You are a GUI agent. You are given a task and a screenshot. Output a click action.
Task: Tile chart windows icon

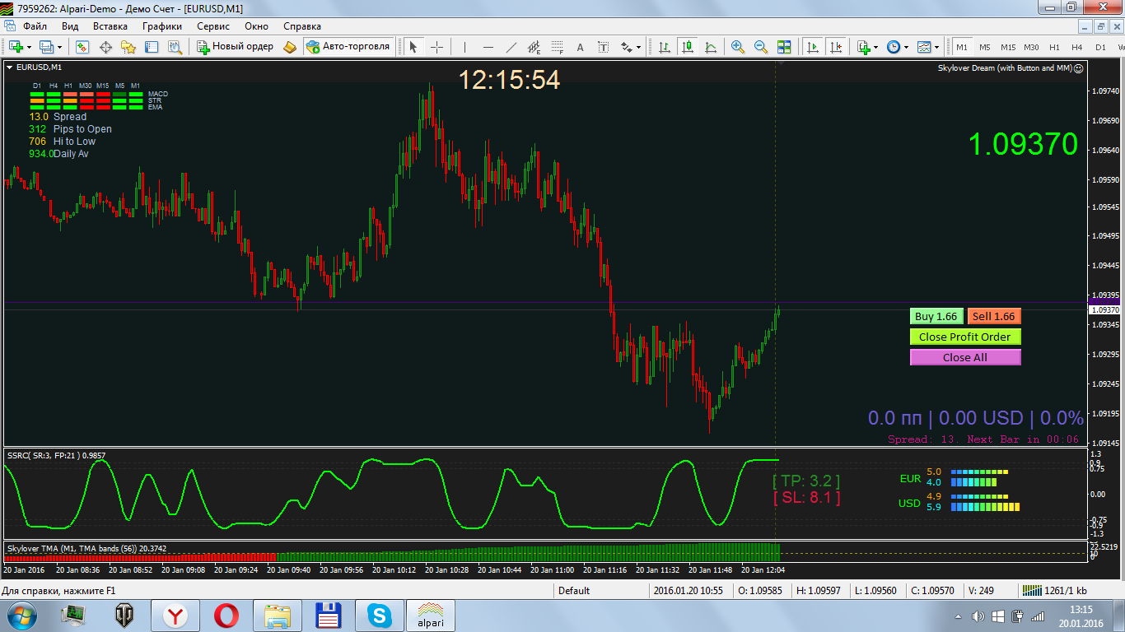tap(784, 47)
